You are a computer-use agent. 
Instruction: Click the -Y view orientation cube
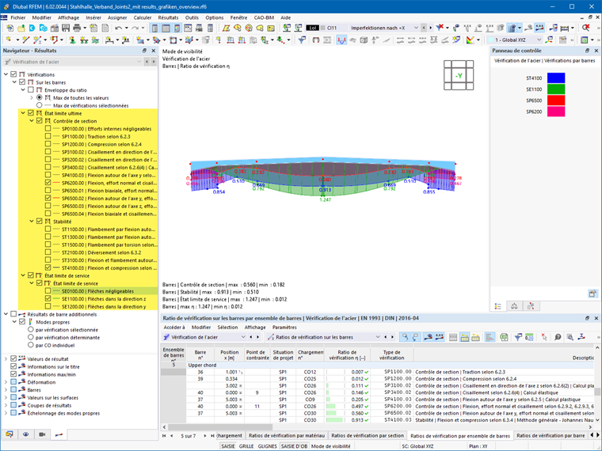(459, 75)
